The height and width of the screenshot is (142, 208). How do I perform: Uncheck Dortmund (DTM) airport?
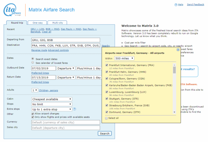[x=107, y=112]
